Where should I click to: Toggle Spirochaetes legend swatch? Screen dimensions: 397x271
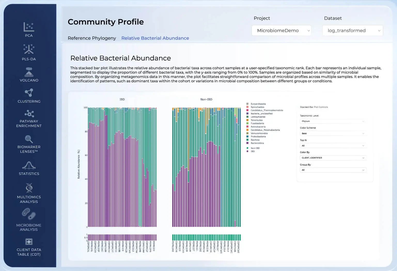pos(247,107)
